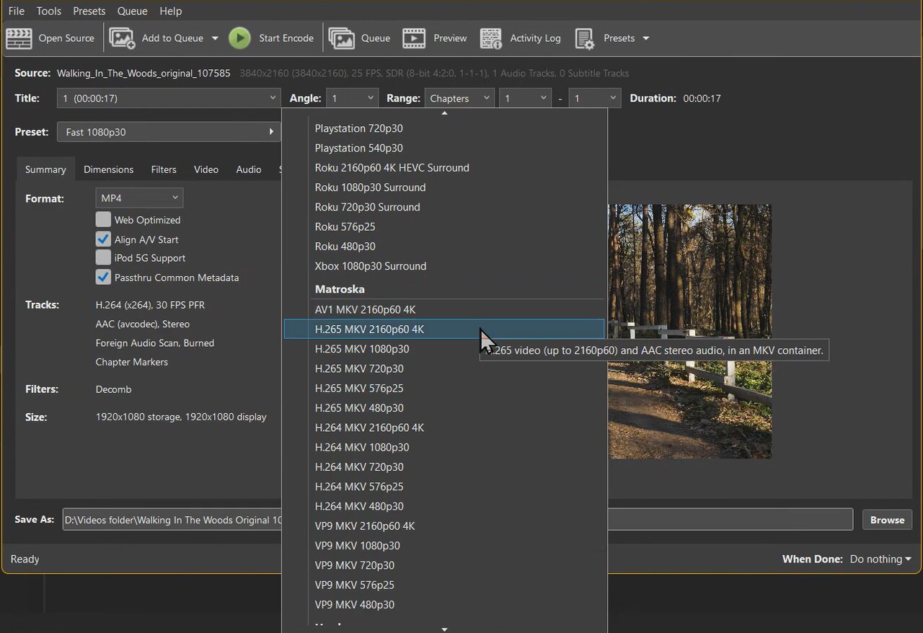Select H.264 MKV 1080p30 preset
This screenshot has height=633, width=923.
(x=444, y=447)
